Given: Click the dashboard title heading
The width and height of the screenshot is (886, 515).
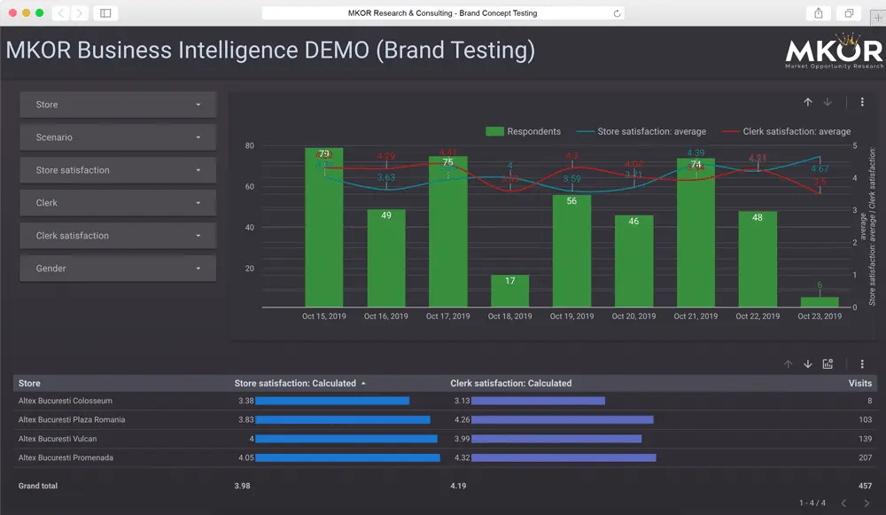Looking at the screenshot, I should click(270, 51).
